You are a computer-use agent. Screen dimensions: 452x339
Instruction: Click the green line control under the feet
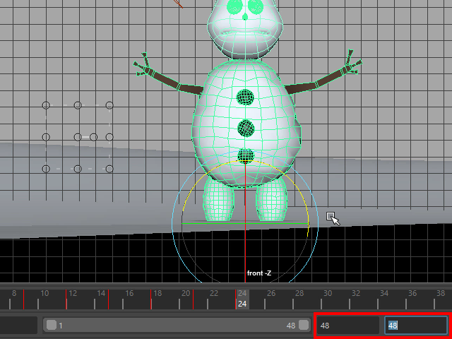coord(212,224)
